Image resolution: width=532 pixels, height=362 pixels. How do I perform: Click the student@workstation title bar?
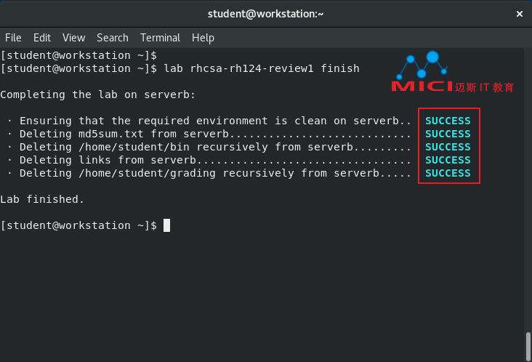[x=266, y=14]
